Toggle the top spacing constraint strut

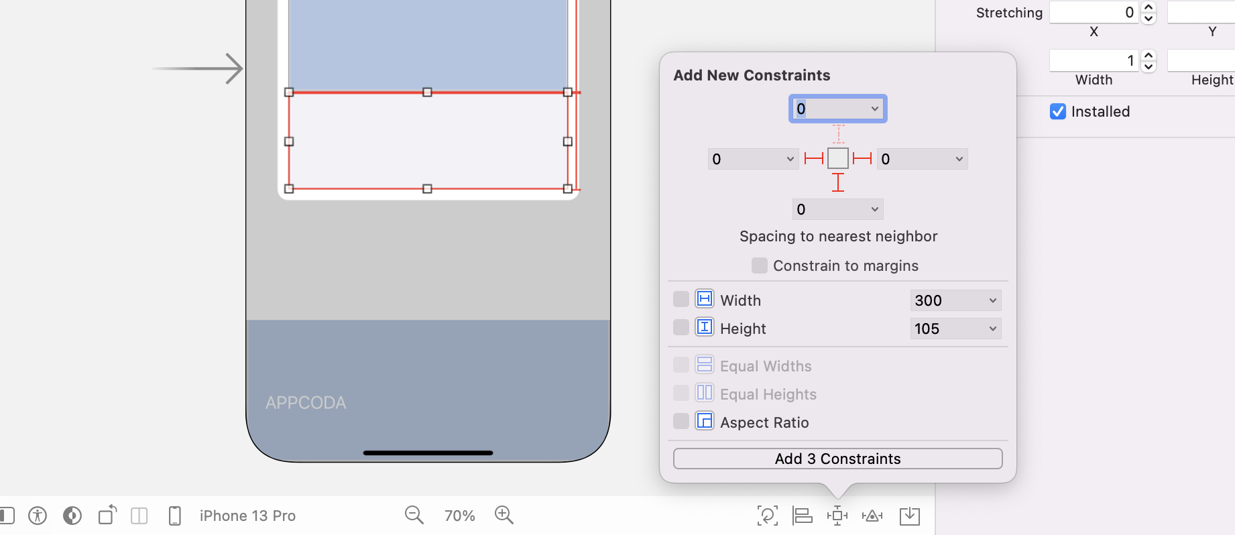(838, 134)
